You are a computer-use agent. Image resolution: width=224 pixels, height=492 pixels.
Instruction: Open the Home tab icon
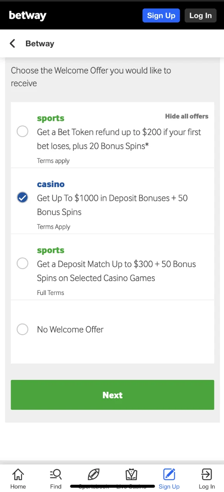point(18,474)
